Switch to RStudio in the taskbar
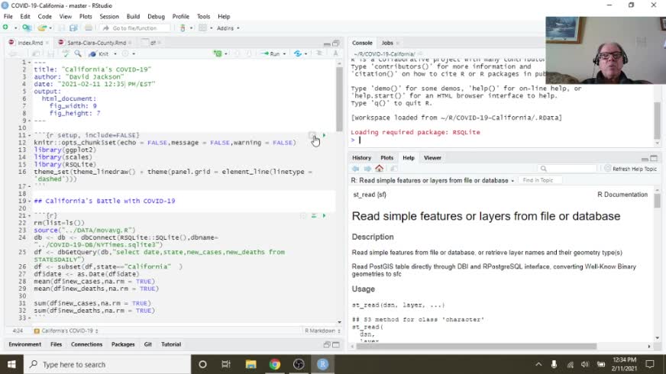Viewport: 666px width, 374px height. (x=322, y=364)
